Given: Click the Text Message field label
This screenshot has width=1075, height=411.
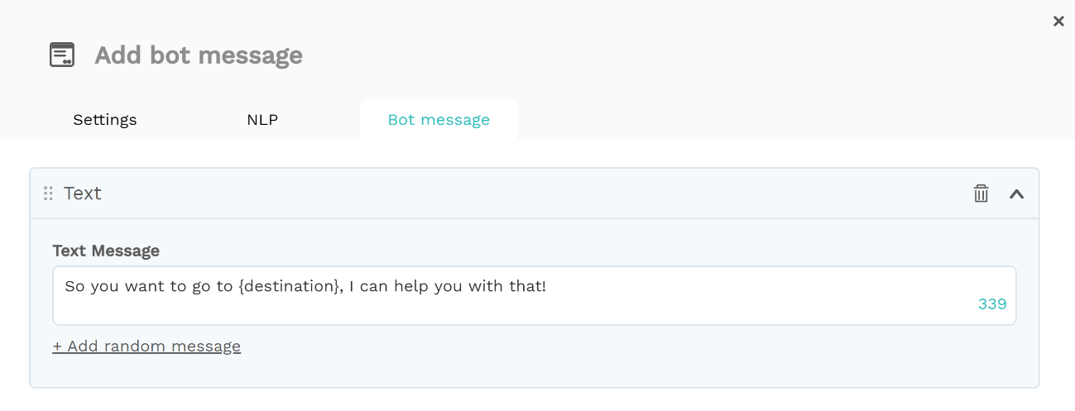Looking at the screenshot, I should tap(106, 251).
